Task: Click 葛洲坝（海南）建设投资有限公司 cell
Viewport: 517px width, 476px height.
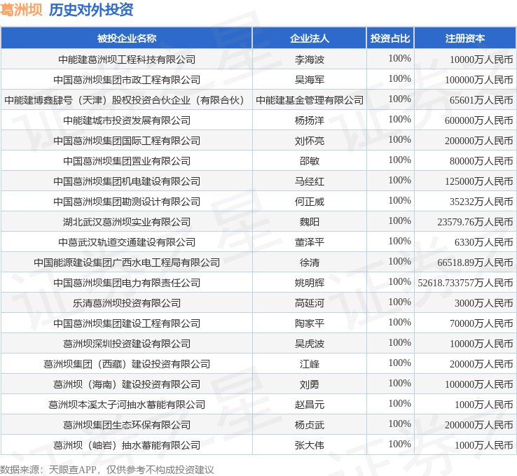Action: [x=127, y=384]
